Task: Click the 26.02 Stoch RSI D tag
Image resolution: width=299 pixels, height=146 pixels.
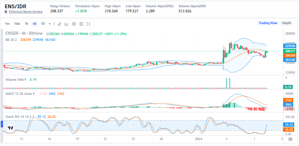Action: point(289,129)
